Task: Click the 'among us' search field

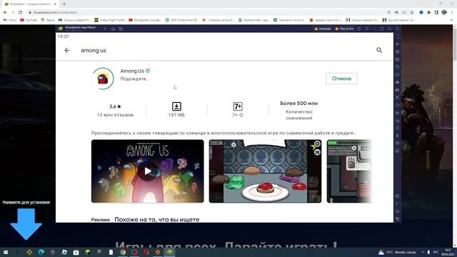Action: click(x=224, y=50)
